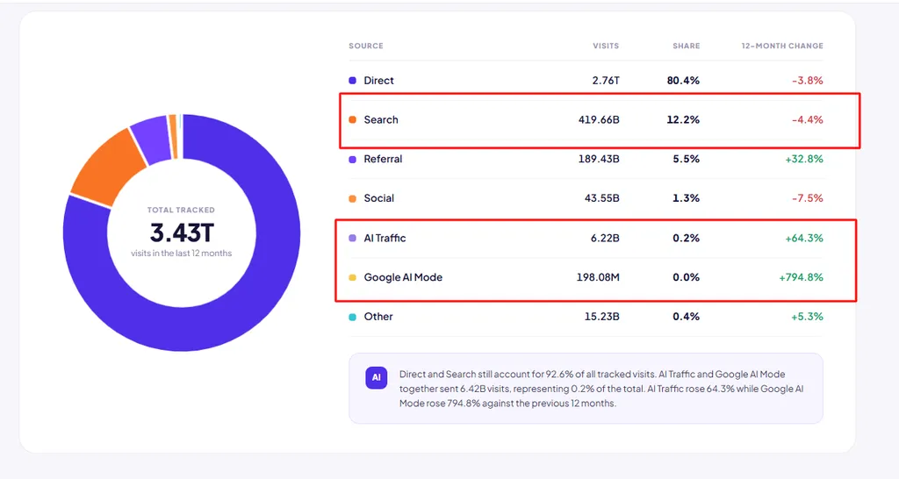This screenshot has height=479, width=899.
Task: Click the -4.4% change value
Action: [x=808, y=119]
